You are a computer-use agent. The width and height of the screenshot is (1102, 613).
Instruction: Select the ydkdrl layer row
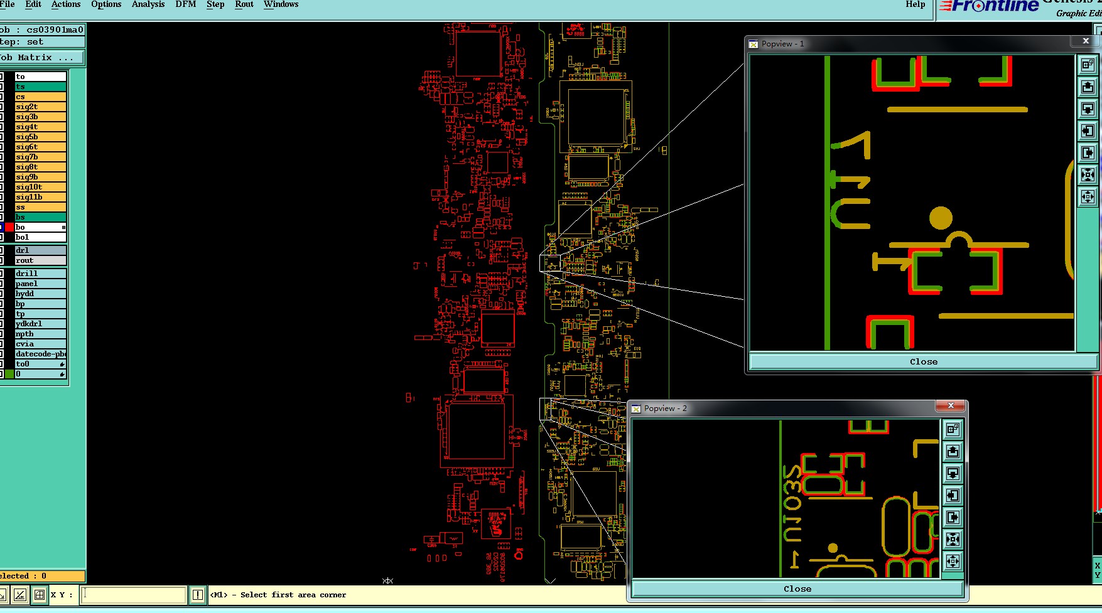click(x=41, y=324)
